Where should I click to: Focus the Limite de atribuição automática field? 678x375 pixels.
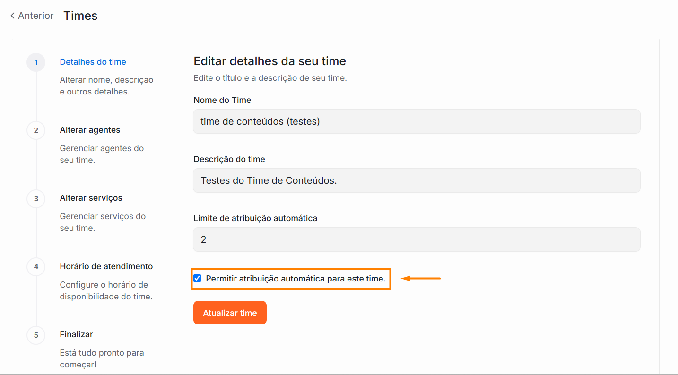[417, 239]
